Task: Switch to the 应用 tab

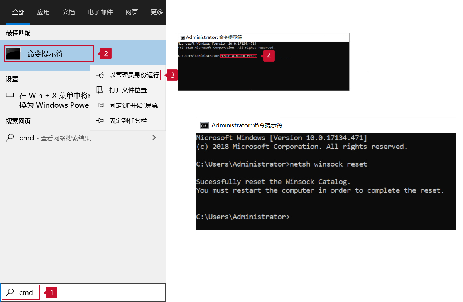Action: (43, 12)
